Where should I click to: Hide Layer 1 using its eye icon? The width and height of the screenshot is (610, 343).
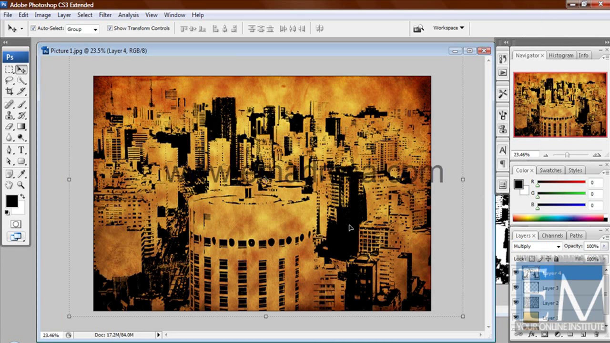coord(516,317)
